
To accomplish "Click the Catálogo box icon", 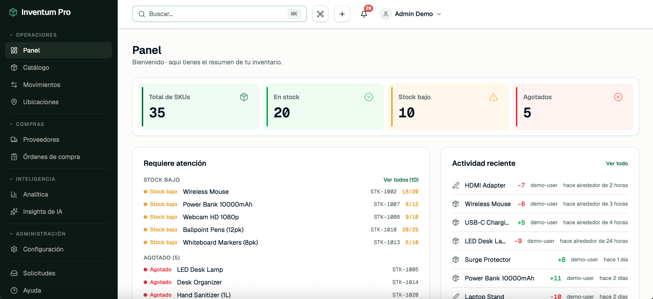I will pyautogui.click(x=14, y=68).
